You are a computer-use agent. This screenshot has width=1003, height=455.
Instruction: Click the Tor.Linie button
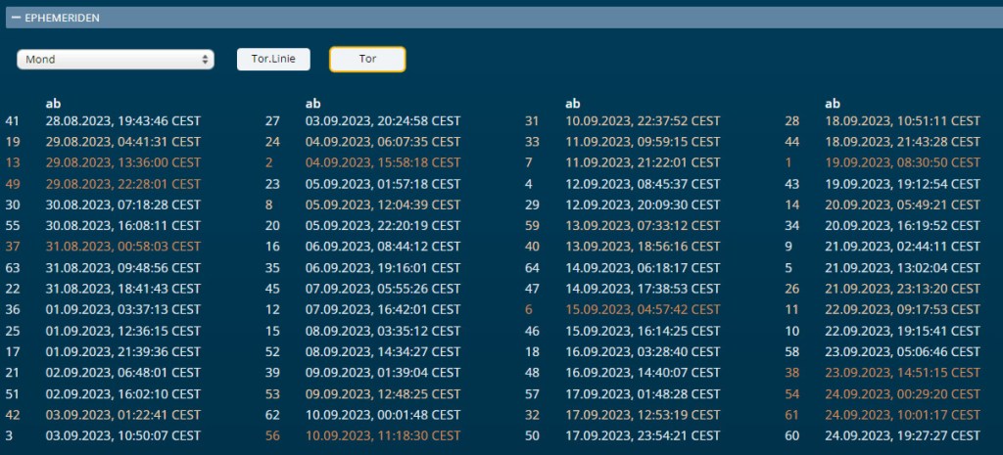[x=273, y=60]
